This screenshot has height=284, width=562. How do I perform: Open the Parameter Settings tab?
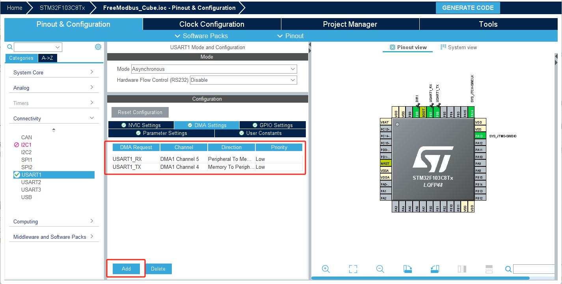(x=161, y=133)
